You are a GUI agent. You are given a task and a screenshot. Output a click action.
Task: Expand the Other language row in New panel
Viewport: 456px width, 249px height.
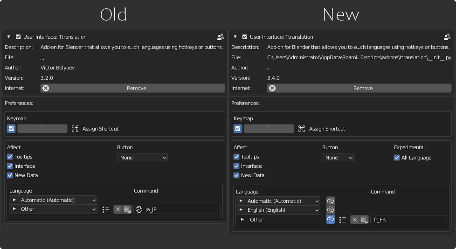241,220
